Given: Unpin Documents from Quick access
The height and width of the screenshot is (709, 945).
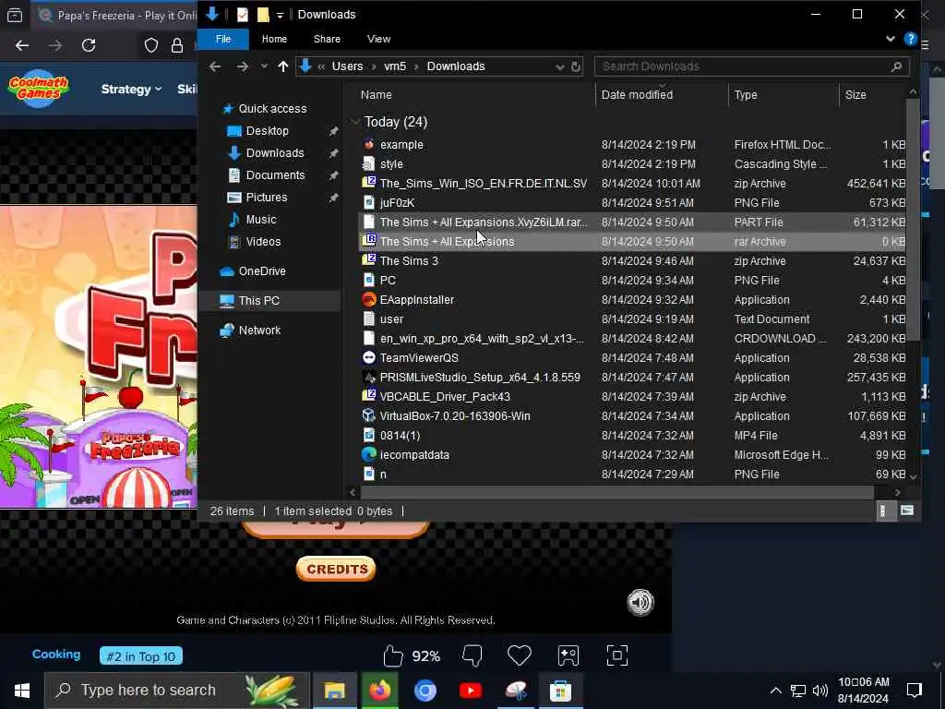Looking at the screenshot, I should pyautogui.click(x=332, y=175).
